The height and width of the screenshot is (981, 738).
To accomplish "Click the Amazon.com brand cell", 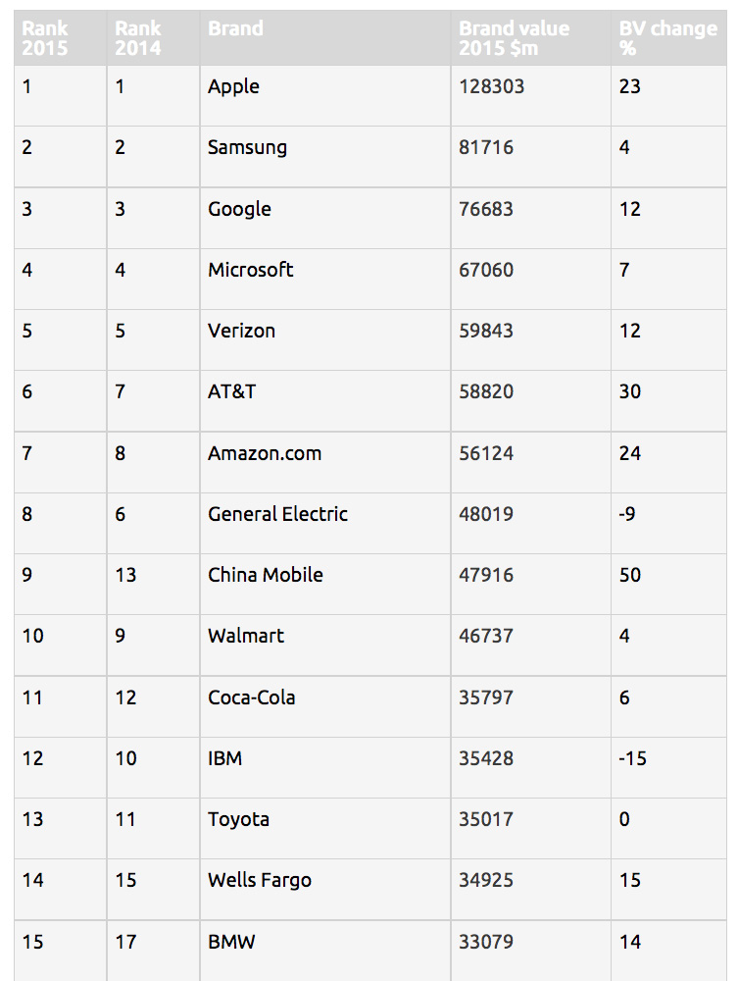I will coord(325,462).
